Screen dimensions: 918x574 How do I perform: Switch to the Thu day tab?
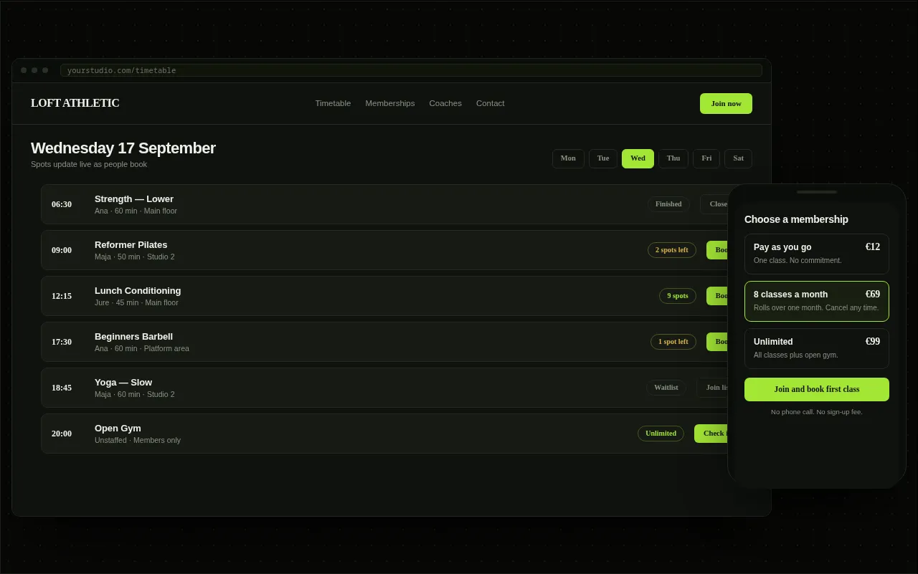click(673, 158)
